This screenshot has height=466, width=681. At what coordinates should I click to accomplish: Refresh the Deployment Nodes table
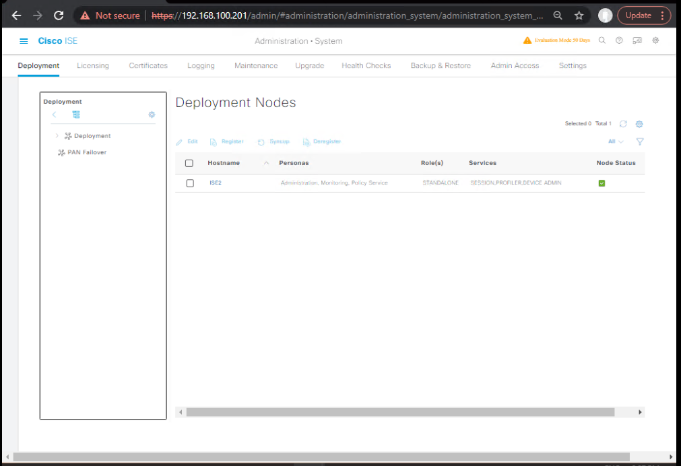(623, 124)
